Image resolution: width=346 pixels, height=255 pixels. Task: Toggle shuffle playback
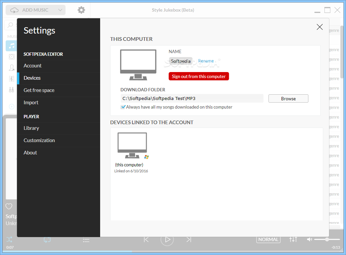point(9,240)
